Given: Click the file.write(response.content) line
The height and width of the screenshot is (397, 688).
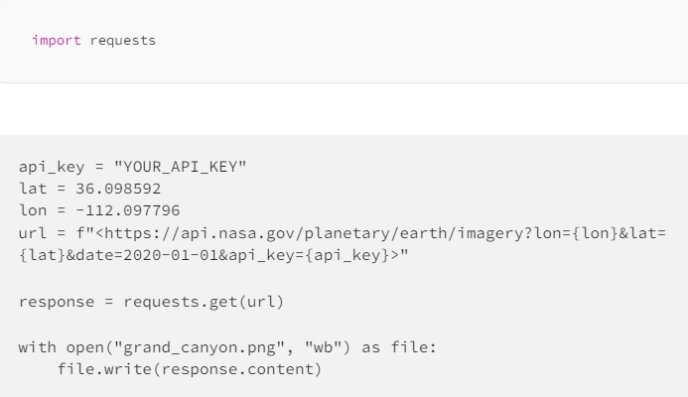Looking at the screenshot, I should (x=190, y=369).
